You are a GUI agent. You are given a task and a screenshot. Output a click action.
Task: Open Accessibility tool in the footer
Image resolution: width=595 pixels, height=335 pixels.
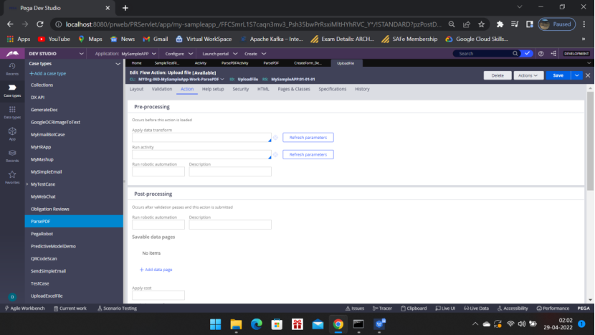(x=513, y=308)
